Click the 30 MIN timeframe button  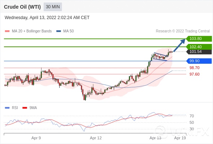pyautogui.click(x=53, y=7)
